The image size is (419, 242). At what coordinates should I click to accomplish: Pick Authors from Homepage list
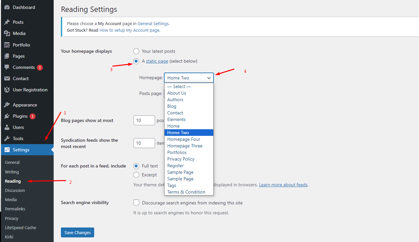(x=189, y=100)
